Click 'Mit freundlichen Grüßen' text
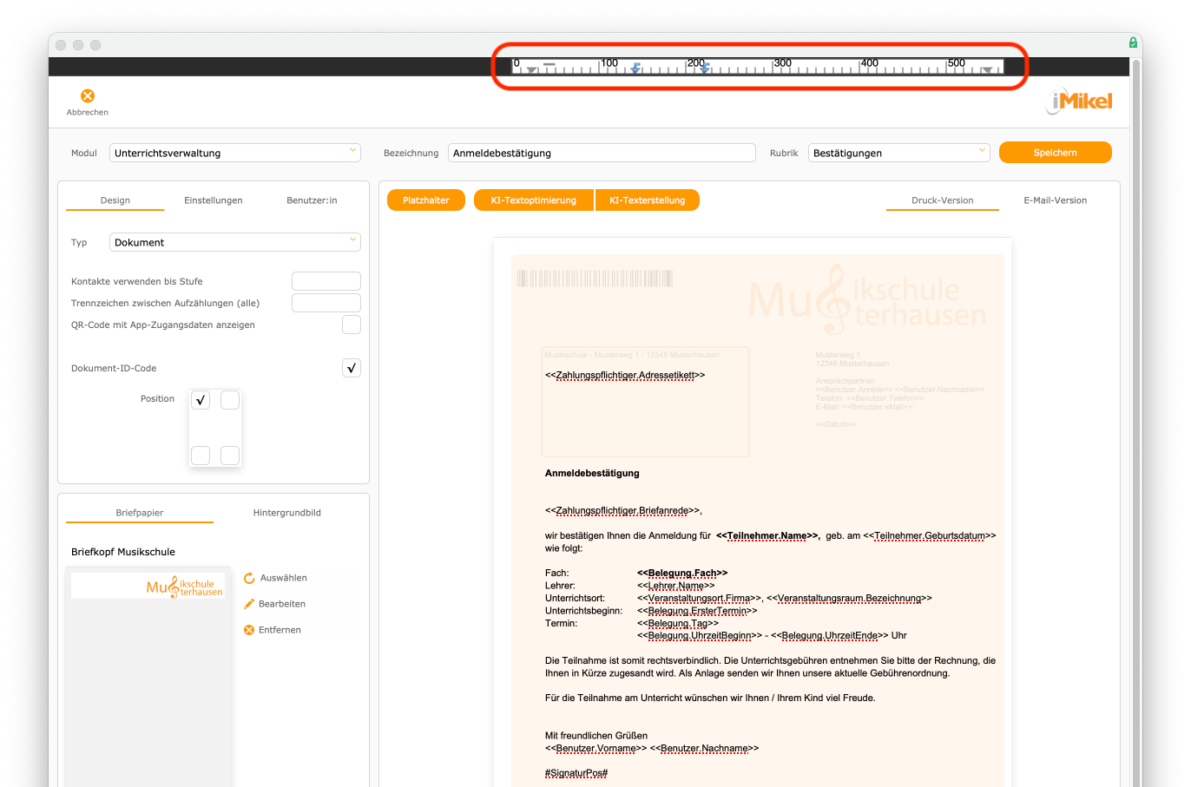 point(596,736)
